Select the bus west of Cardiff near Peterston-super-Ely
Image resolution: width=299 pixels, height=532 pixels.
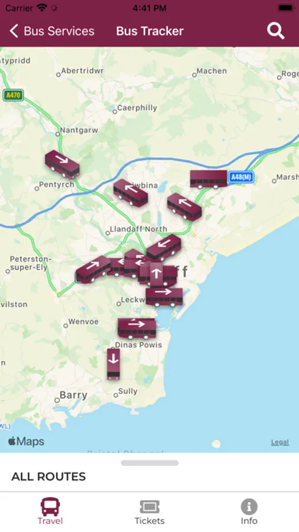pyautogui.click(x=93, y=270)
